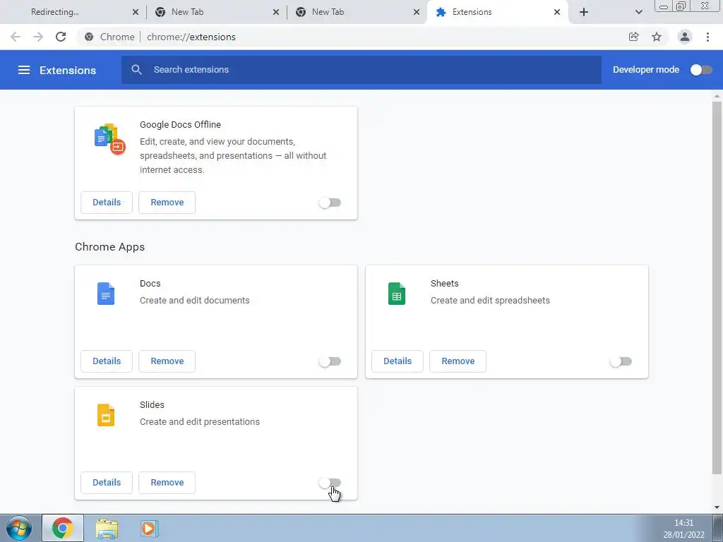Click 'Create and edit spreadsheets' text
The image size is (723, 542).
[490, 301]
